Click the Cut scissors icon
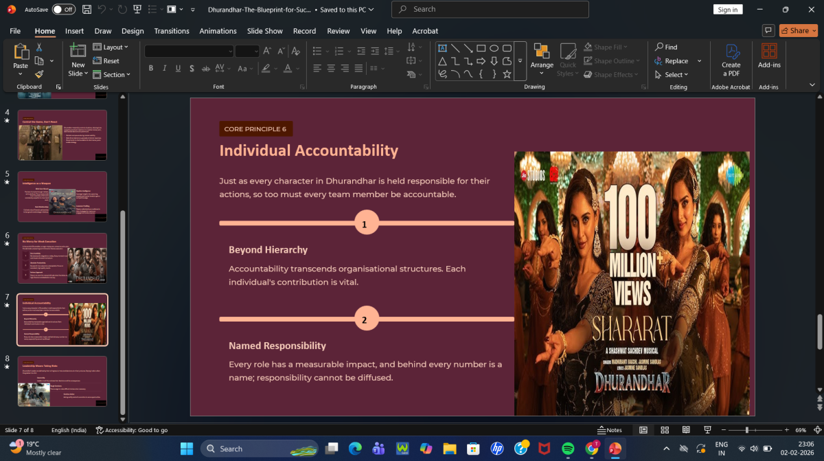 pos(39,47)
